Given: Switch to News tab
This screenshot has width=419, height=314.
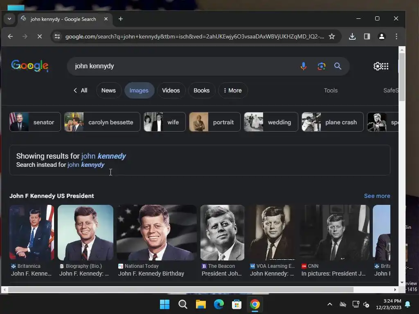Looking at the screenshot, I should [x=108, y=90].
